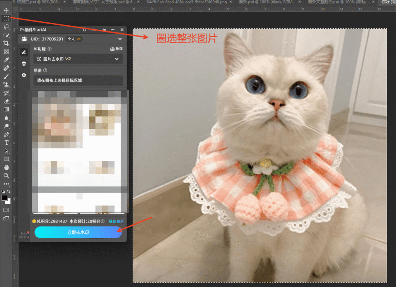
Task: Activate the Pen tool
Action: coord(6,135)
